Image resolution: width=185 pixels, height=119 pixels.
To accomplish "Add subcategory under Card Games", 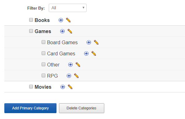I will click(86, 53).
